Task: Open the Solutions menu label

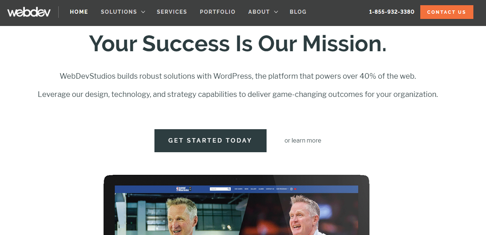Action: pos(119,12)
